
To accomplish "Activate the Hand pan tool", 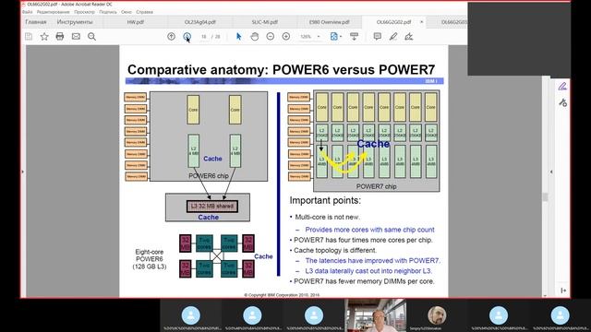I will (255, 37).
